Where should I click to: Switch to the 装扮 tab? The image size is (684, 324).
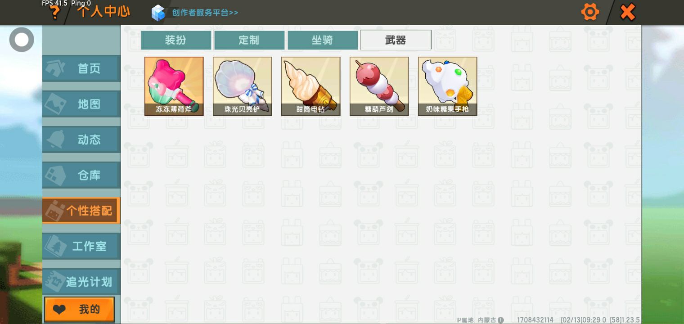coord(175,40)
